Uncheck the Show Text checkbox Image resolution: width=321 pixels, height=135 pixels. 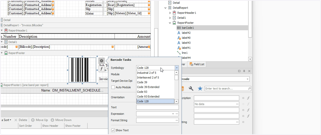click(x=113, y=130)
